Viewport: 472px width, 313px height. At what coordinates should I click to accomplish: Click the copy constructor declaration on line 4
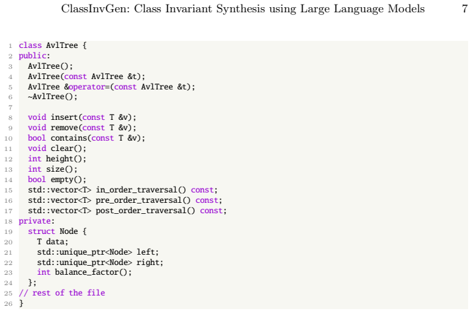pos(86,76)
